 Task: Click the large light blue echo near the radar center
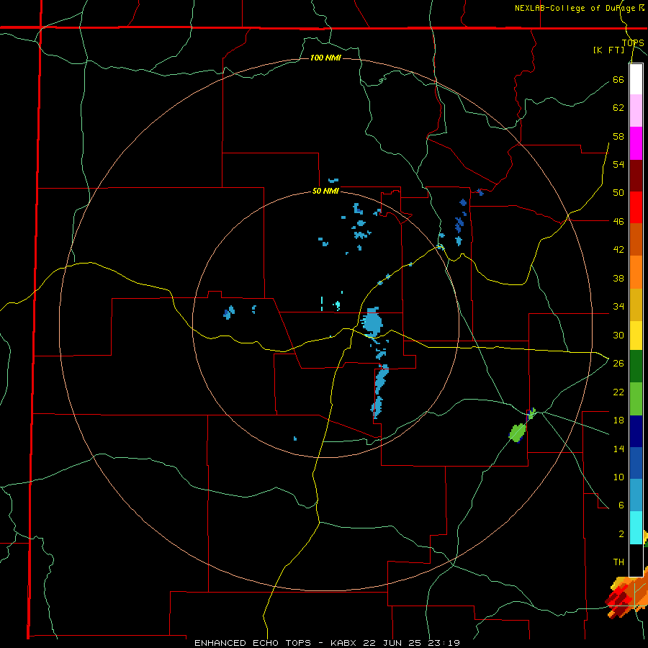click(x=372, y=322)
